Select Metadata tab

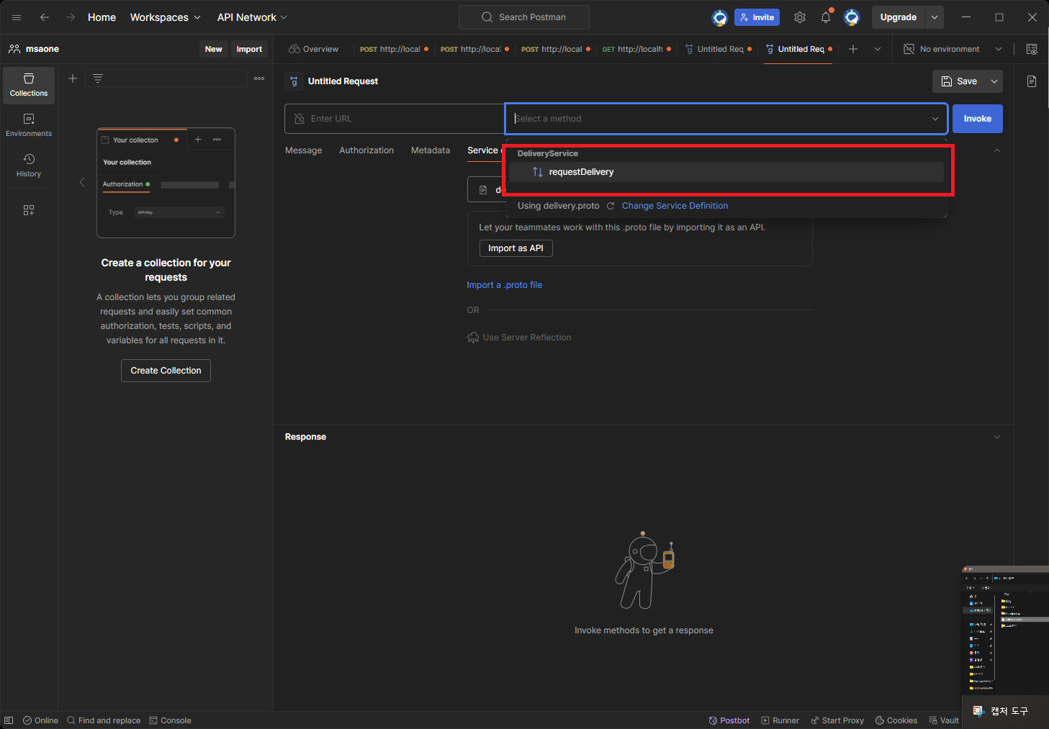click(431, 150)
